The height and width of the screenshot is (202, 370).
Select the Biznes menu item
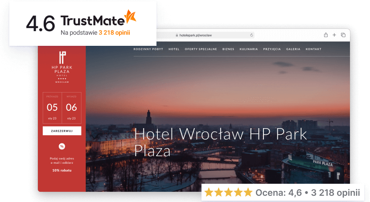(228, 49)
